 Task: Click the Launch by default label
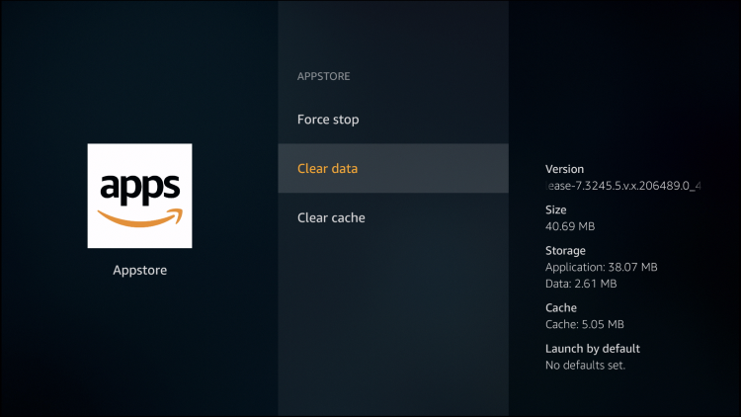point(593,349)
